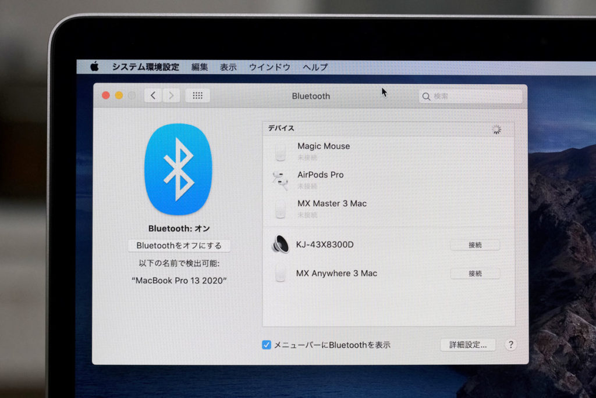Go back with the left chevron
The image size is (596, 398).
pyautogui.click(x=153, y=95)
